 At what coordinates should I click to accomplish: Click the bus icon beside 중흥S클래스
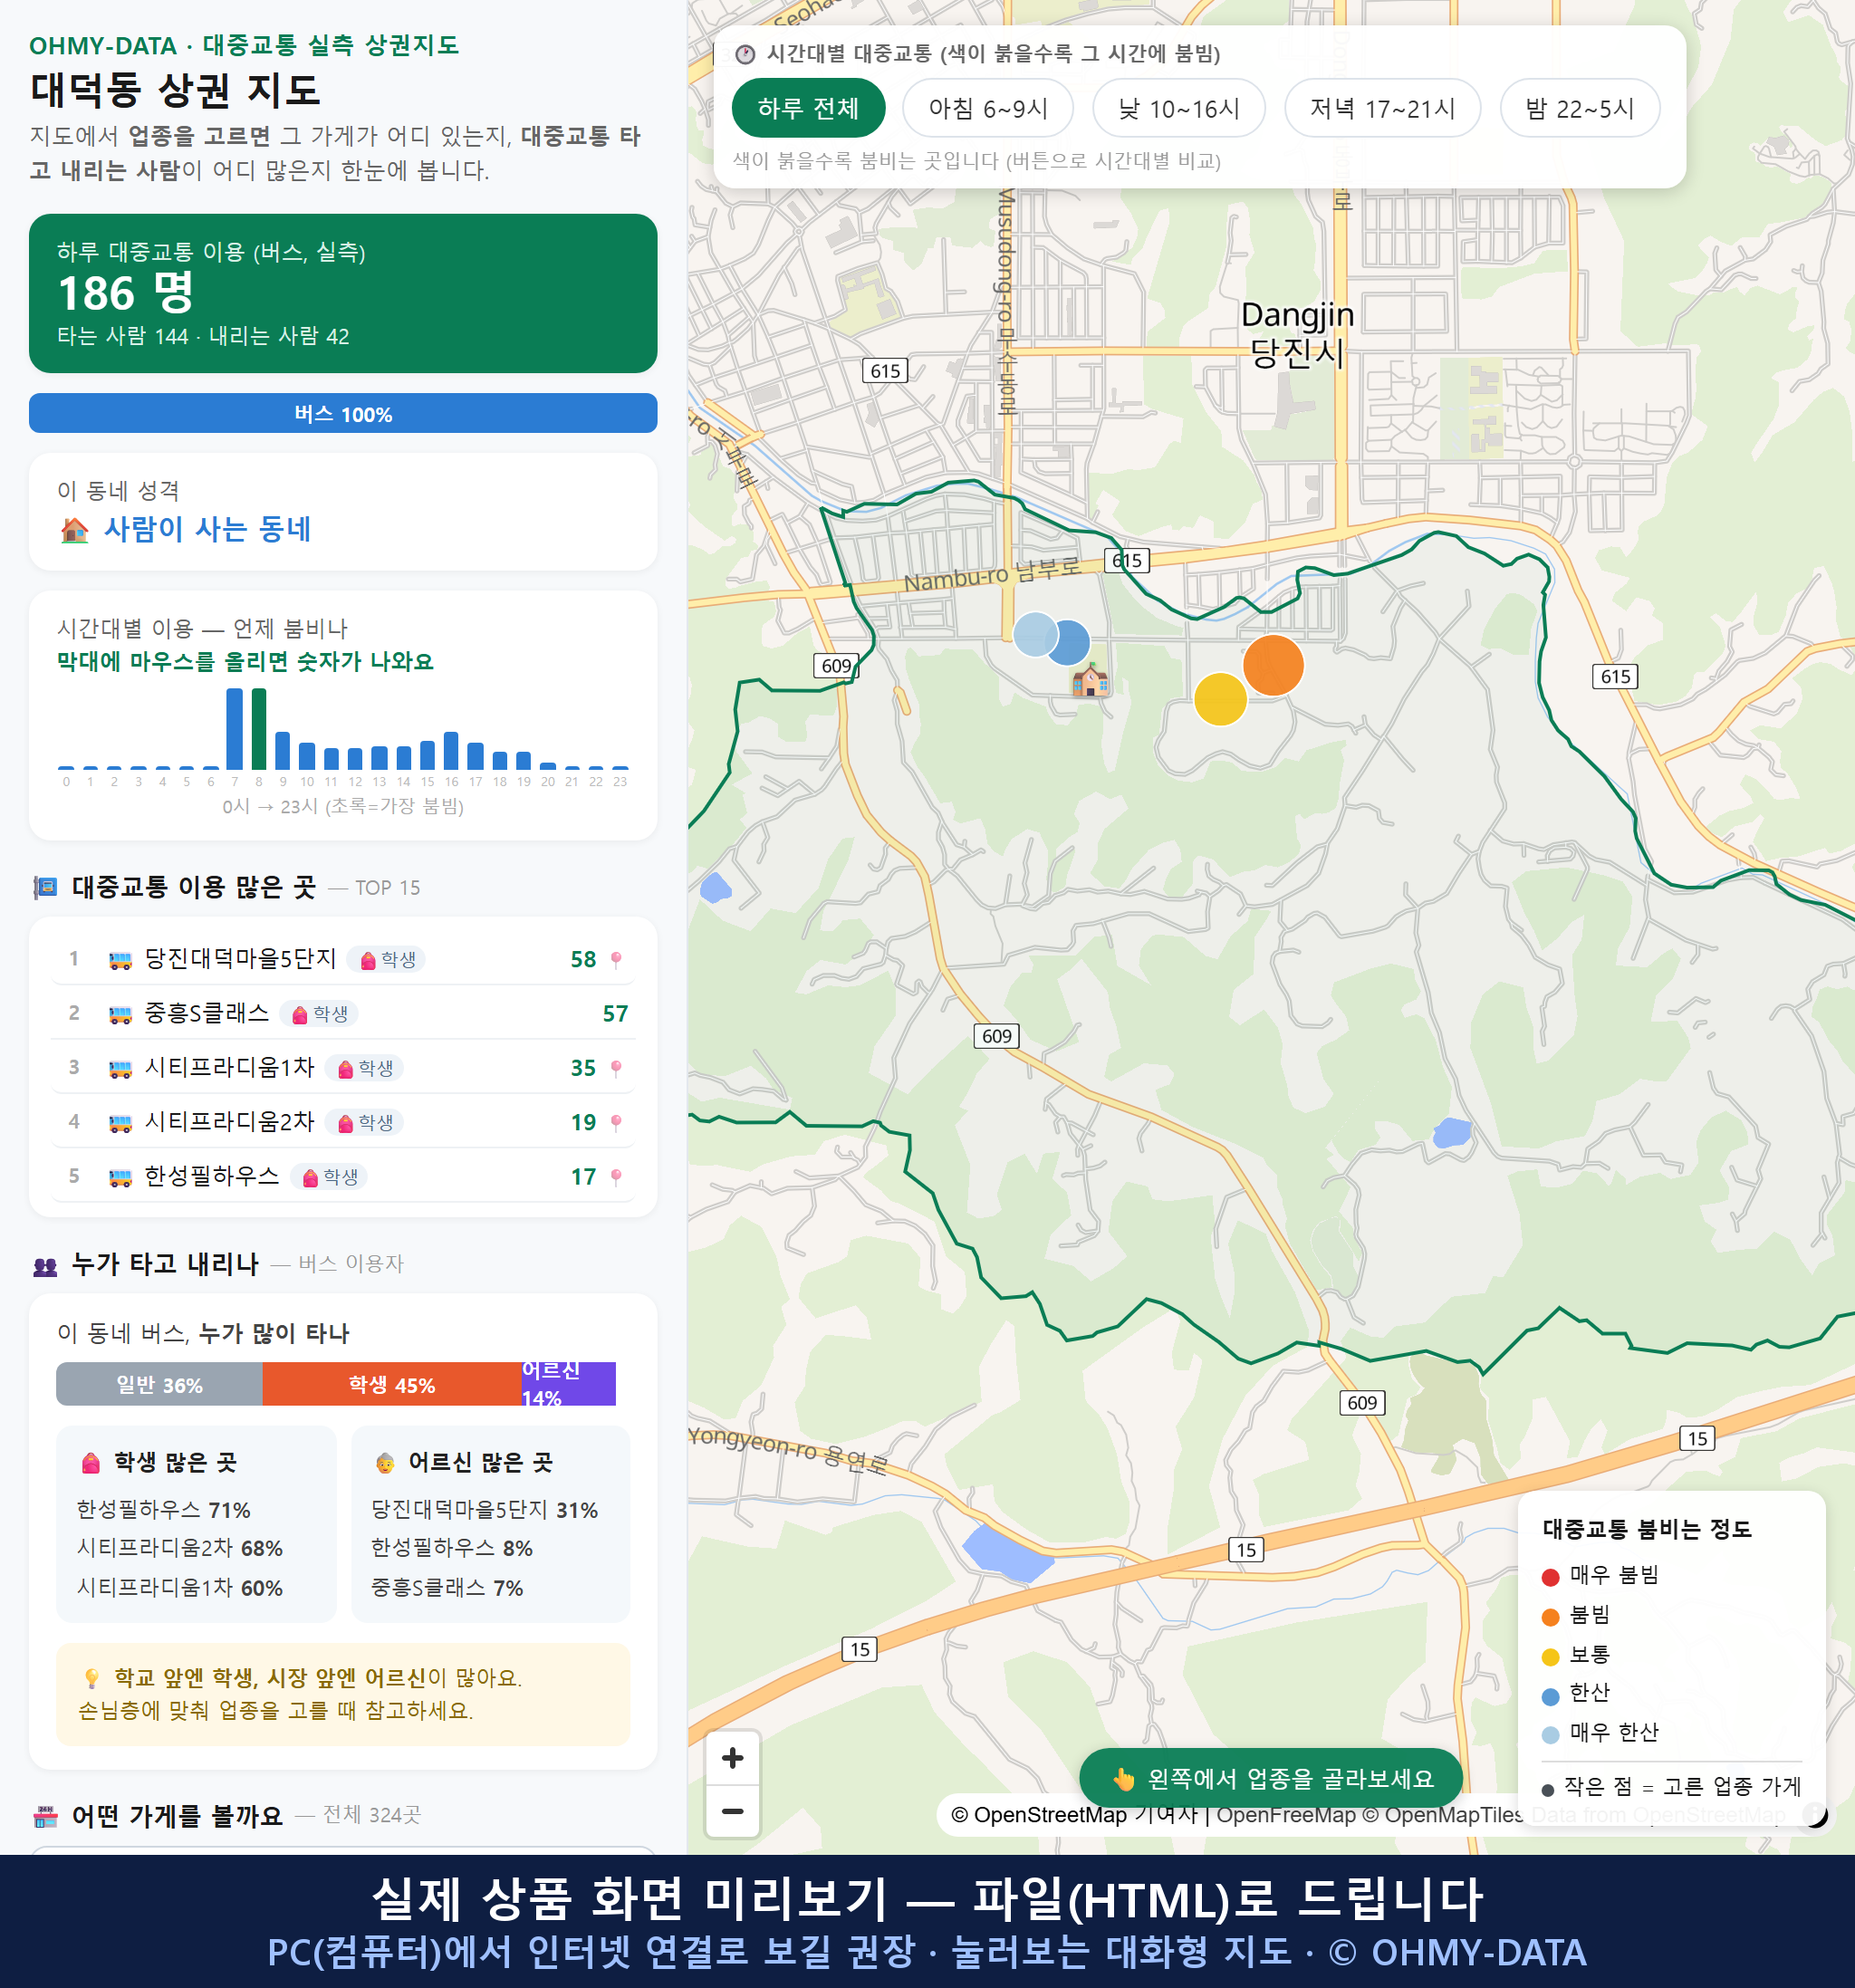coord(120,1014)
